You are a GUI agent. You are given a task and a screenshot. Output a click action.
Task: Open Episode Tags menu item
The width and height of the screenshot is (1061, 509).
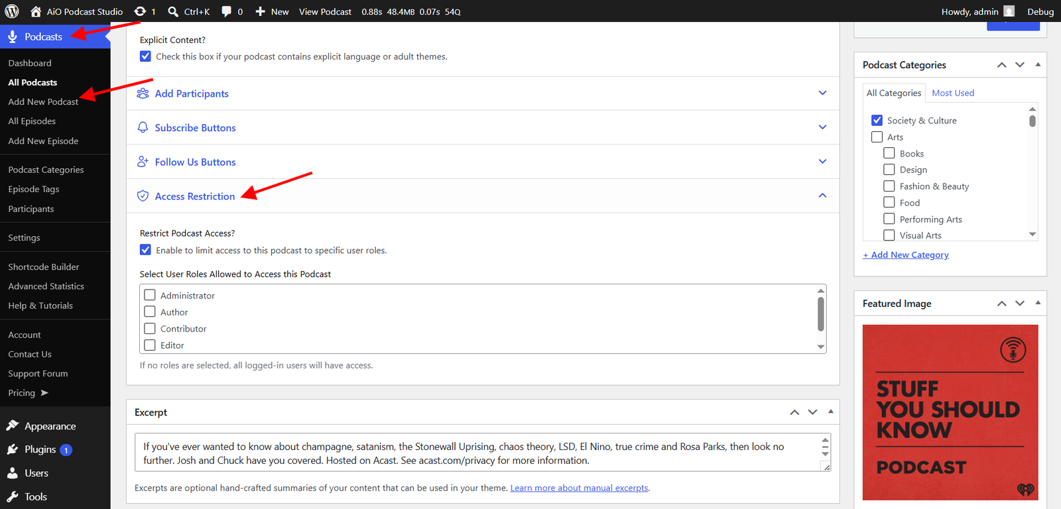point(34,189)
